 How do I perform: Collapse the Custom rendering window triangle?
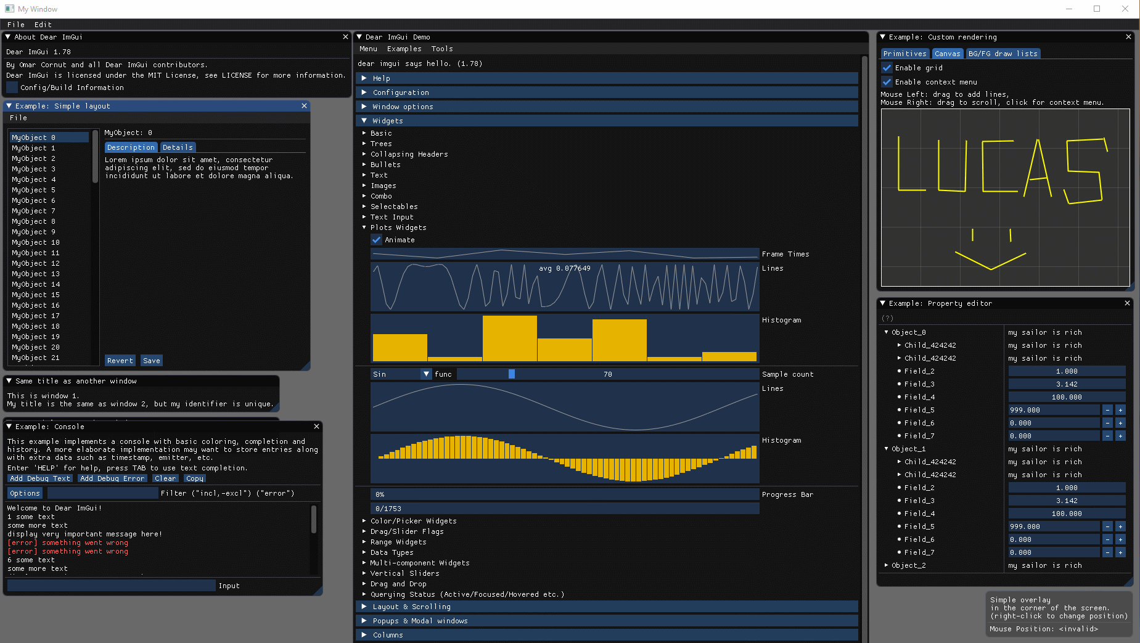pyautogui.click(x=883, y=37)
